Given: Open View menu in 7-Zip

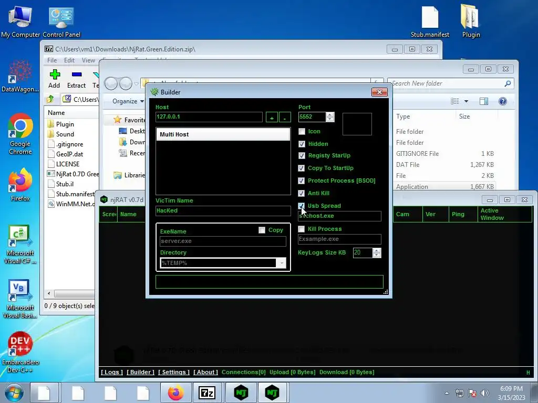Looking at the screenshot, I should 88,60.
